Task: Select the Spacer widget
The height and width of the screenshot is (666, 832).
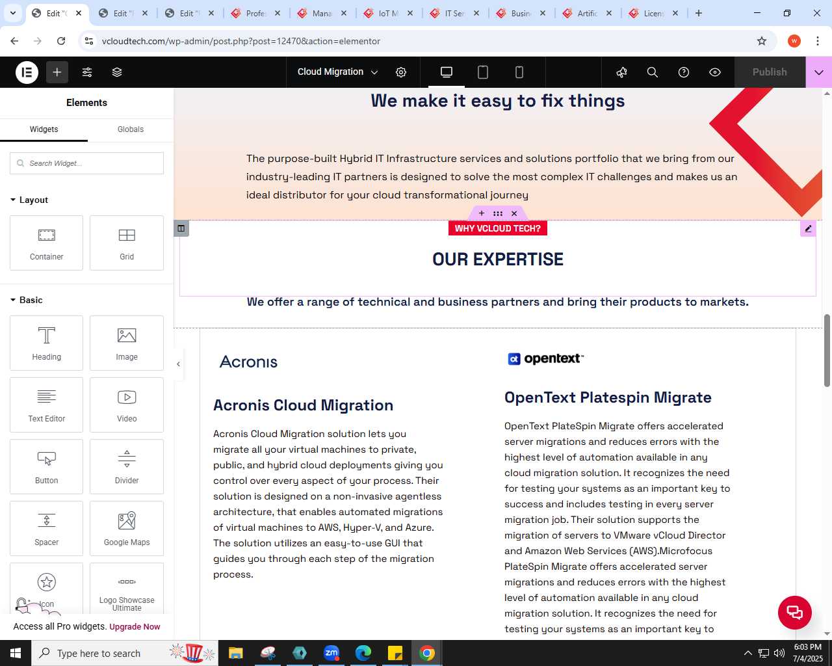Action: pyautogui.click(x=46, y=528)
